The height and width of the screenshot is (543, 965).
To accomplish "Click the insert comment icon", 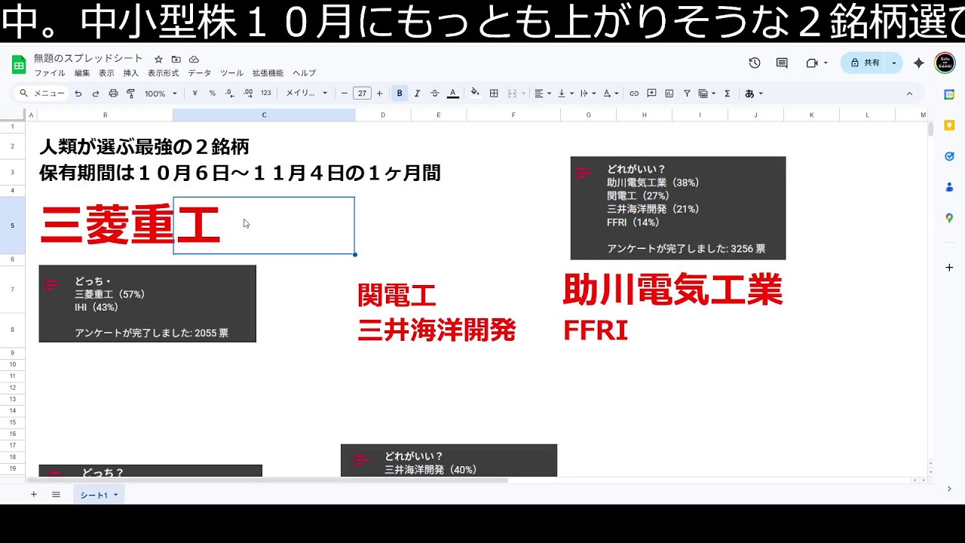I will pos(651,93).
